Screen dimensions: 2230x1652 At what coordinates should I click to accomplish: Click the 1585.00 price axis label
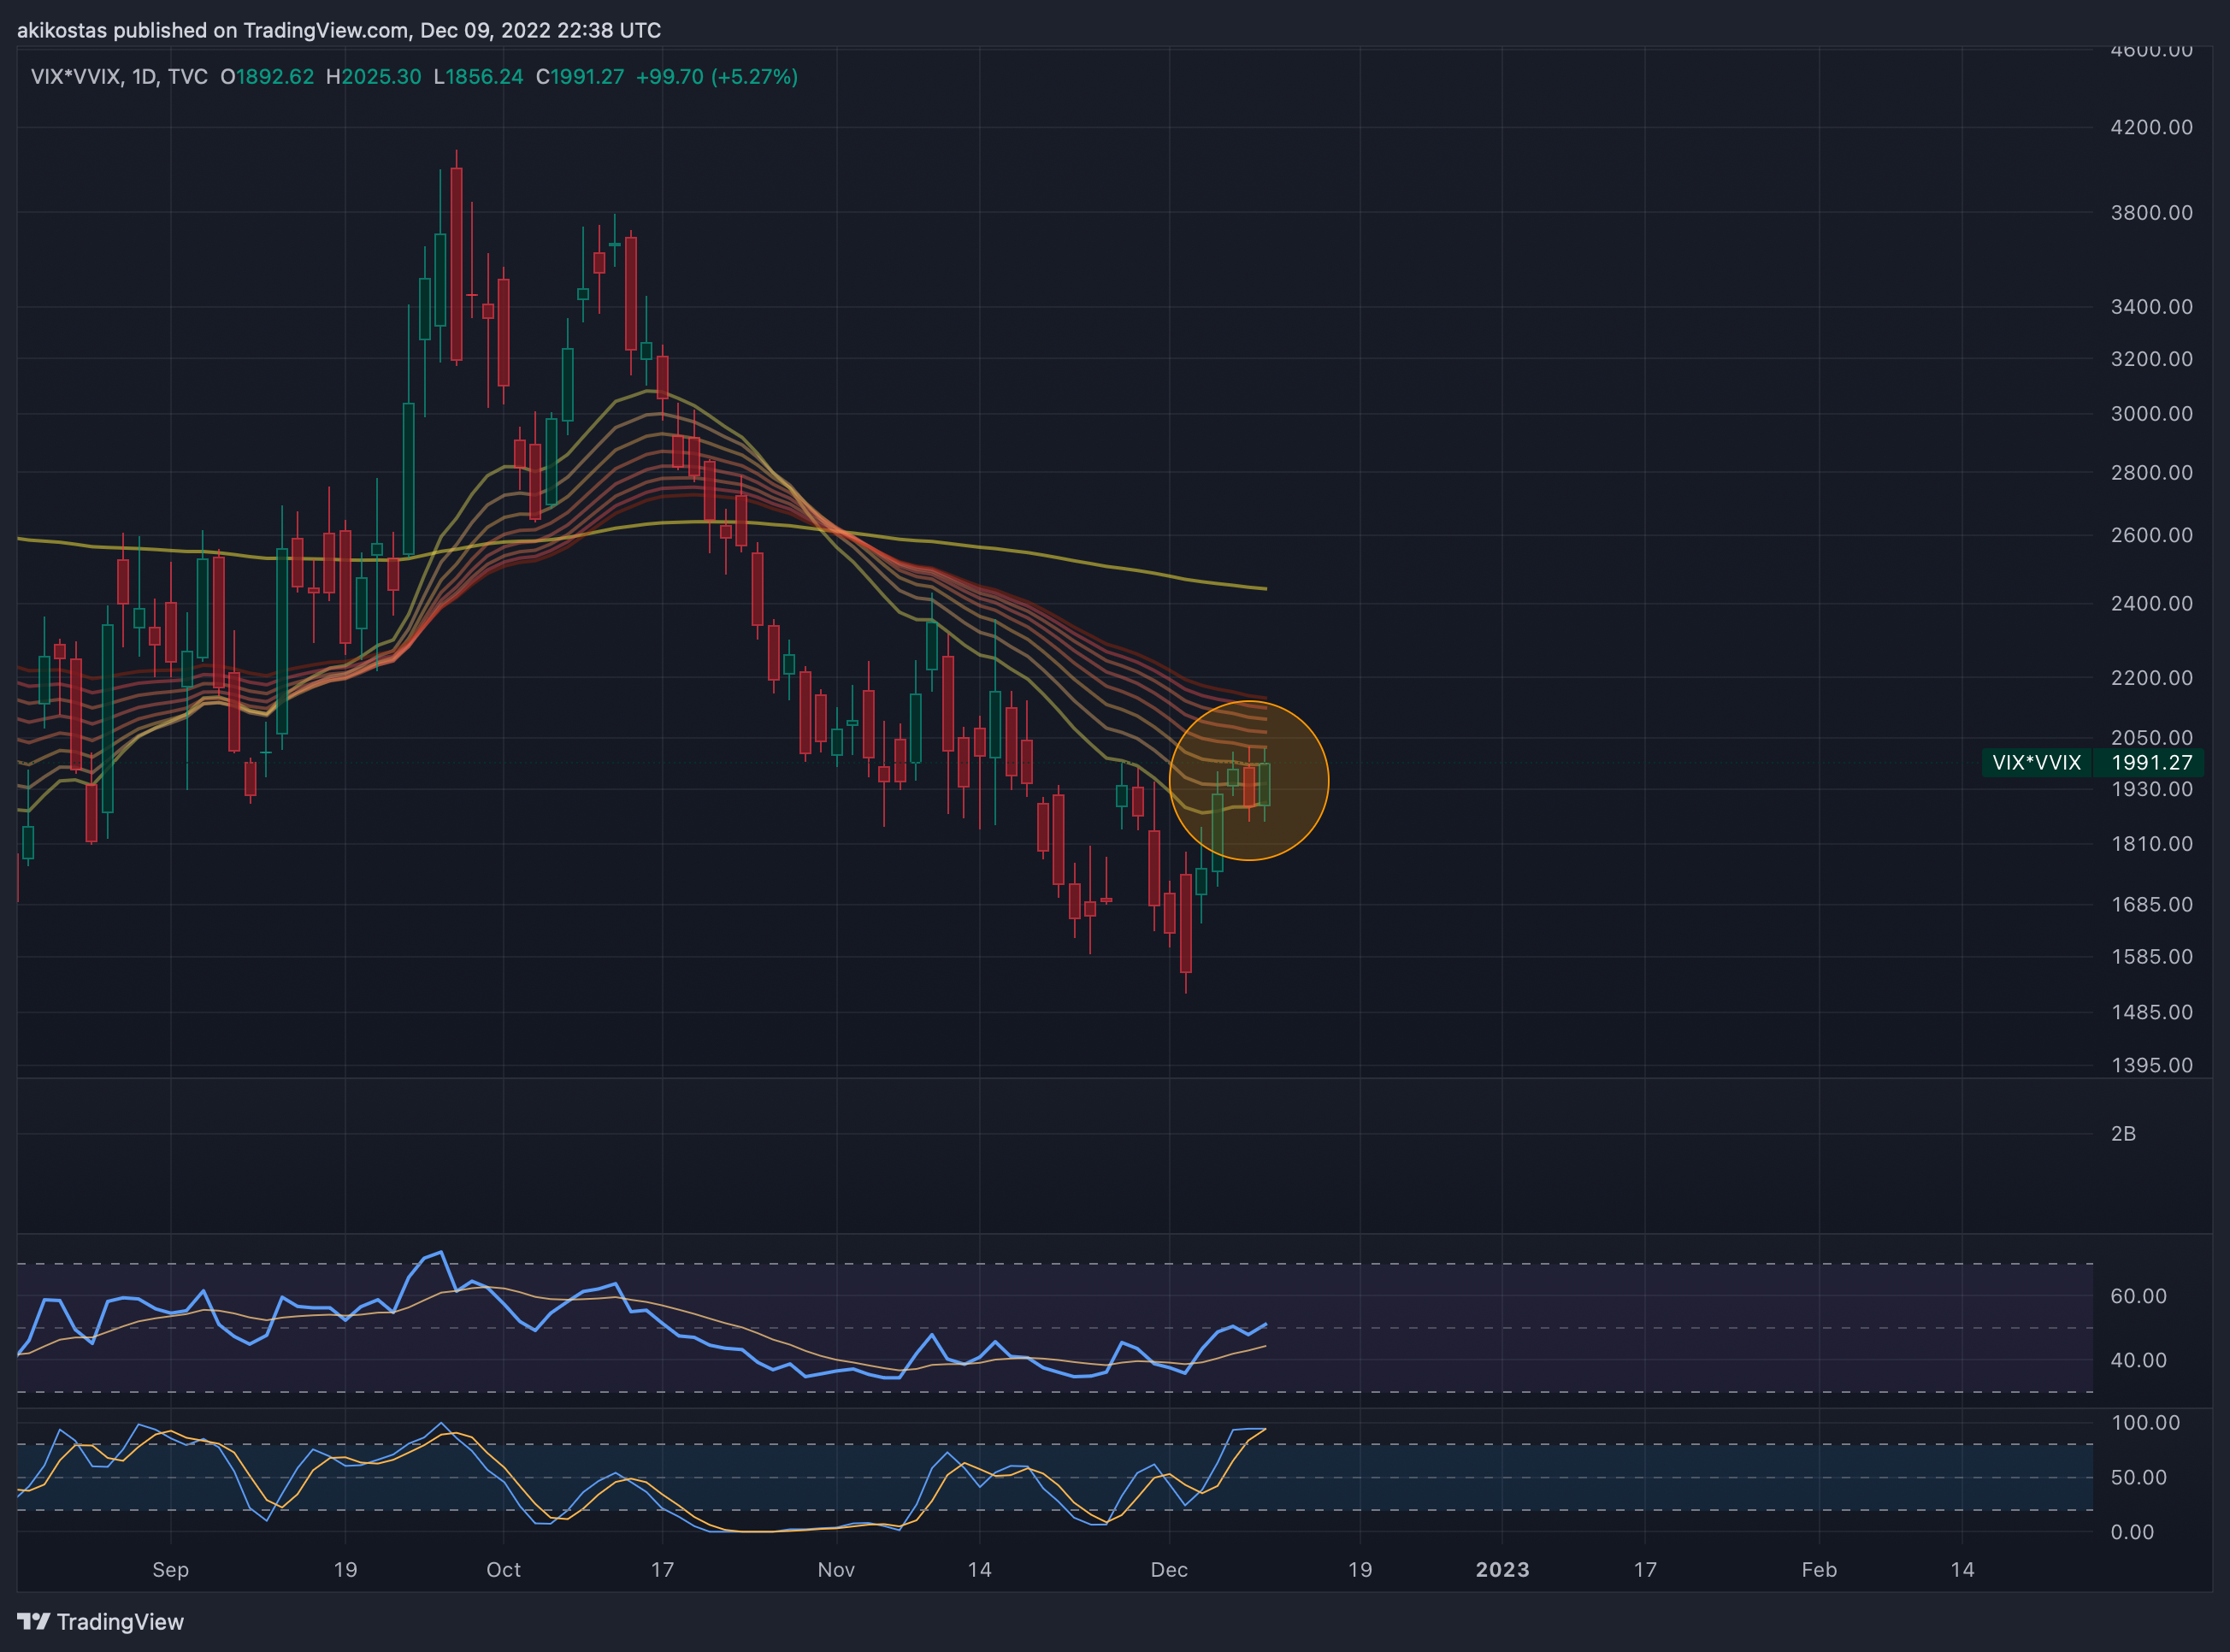point(2151,956)
